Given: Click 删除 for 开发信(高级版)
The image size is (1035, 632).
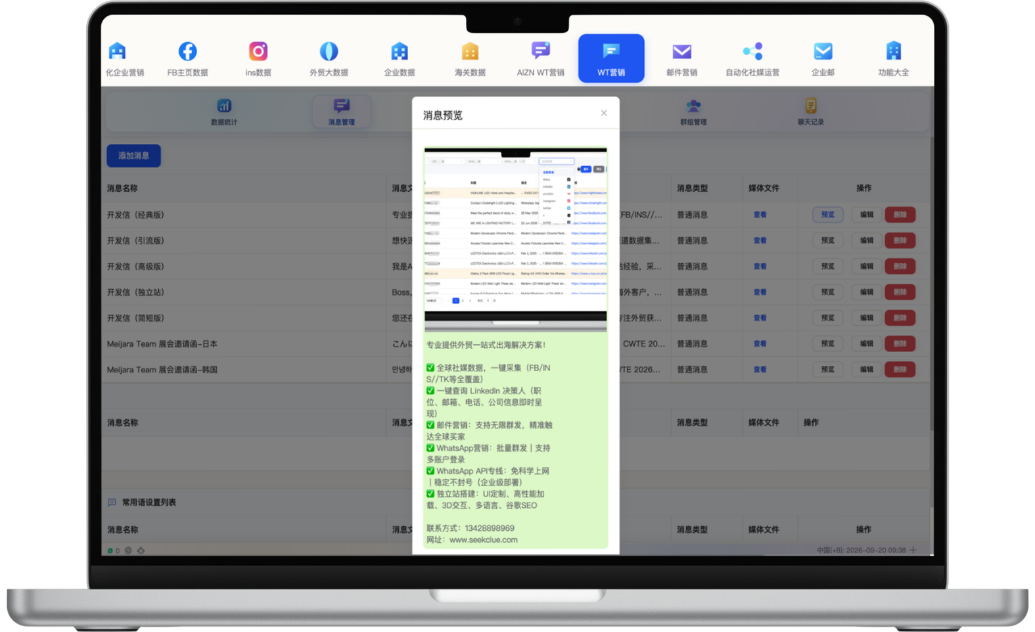Looking at the screenshot, I should 900,266.
